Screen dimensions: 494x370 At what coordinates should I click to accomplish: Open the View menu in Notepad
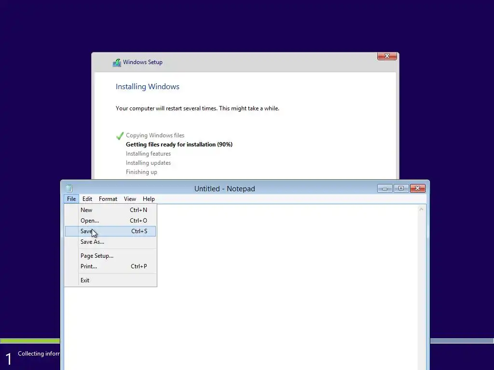(130, 199)
